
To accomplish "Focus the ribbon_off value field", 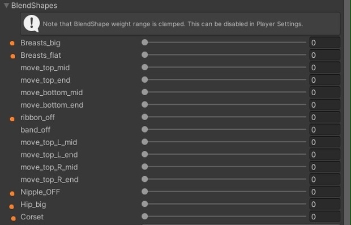I will click(x=324, y=117).
